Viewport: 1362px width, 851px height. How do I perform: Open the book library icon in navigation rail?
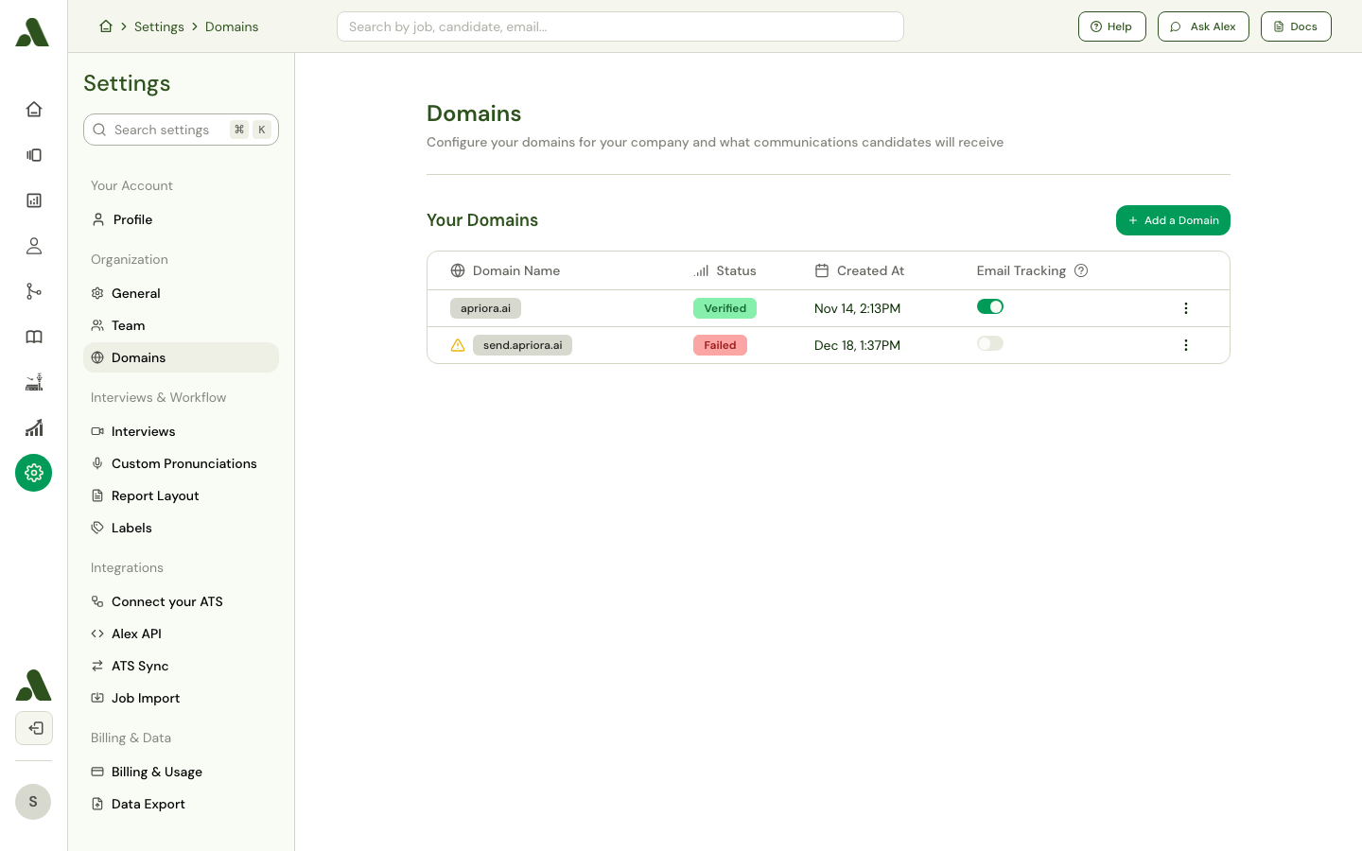[34, 337]
